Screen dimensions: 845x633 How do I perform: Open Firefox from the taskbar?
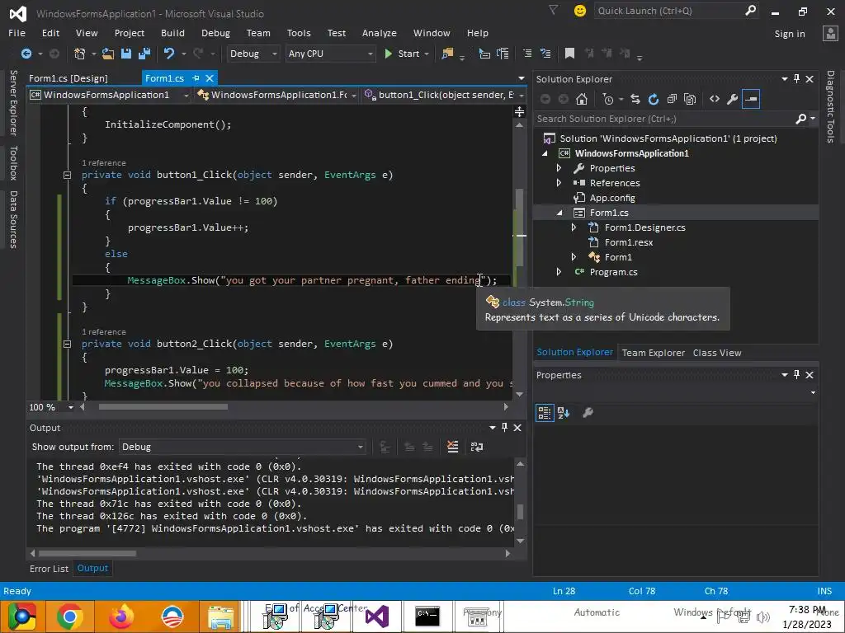(120, 617)
